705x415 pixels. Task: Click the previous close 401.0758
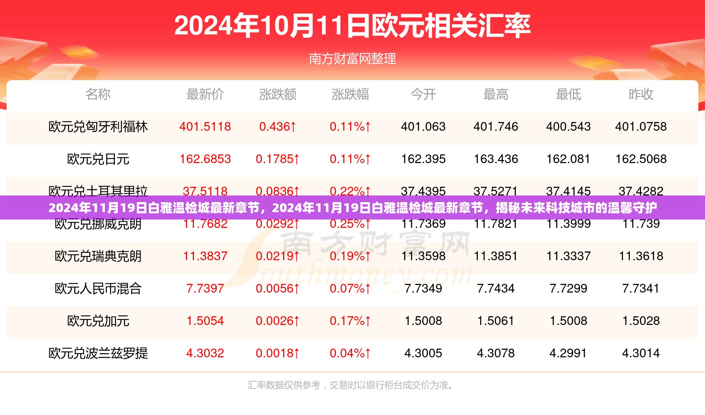pyautogui.click(x=641, y=127)
